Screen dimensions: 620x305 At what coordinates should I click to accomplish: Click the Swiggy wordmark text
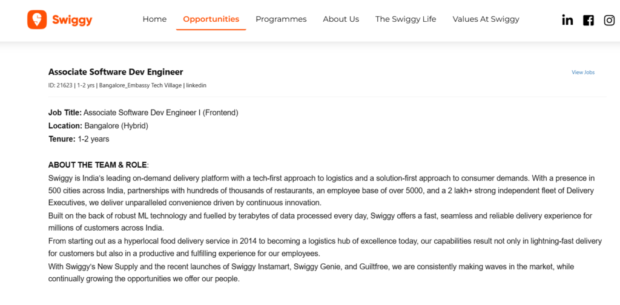click(73, 20)
